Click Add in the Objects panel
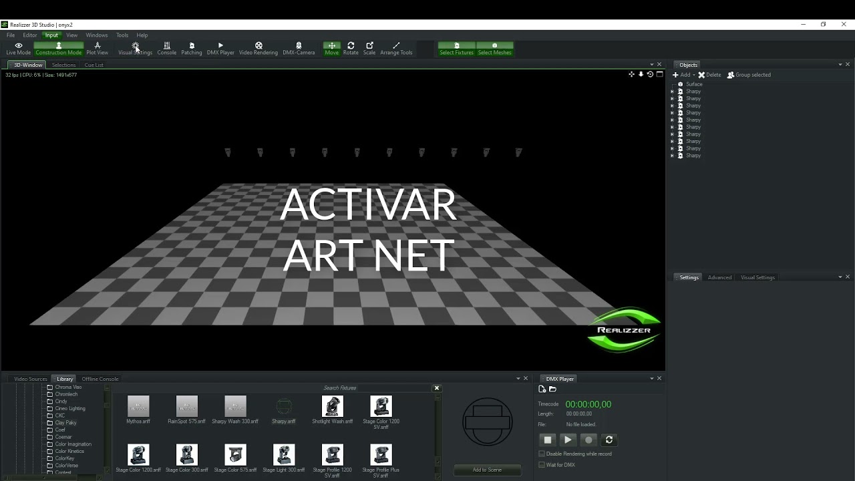This screenshot has height=481, width=855. point(681,75)
